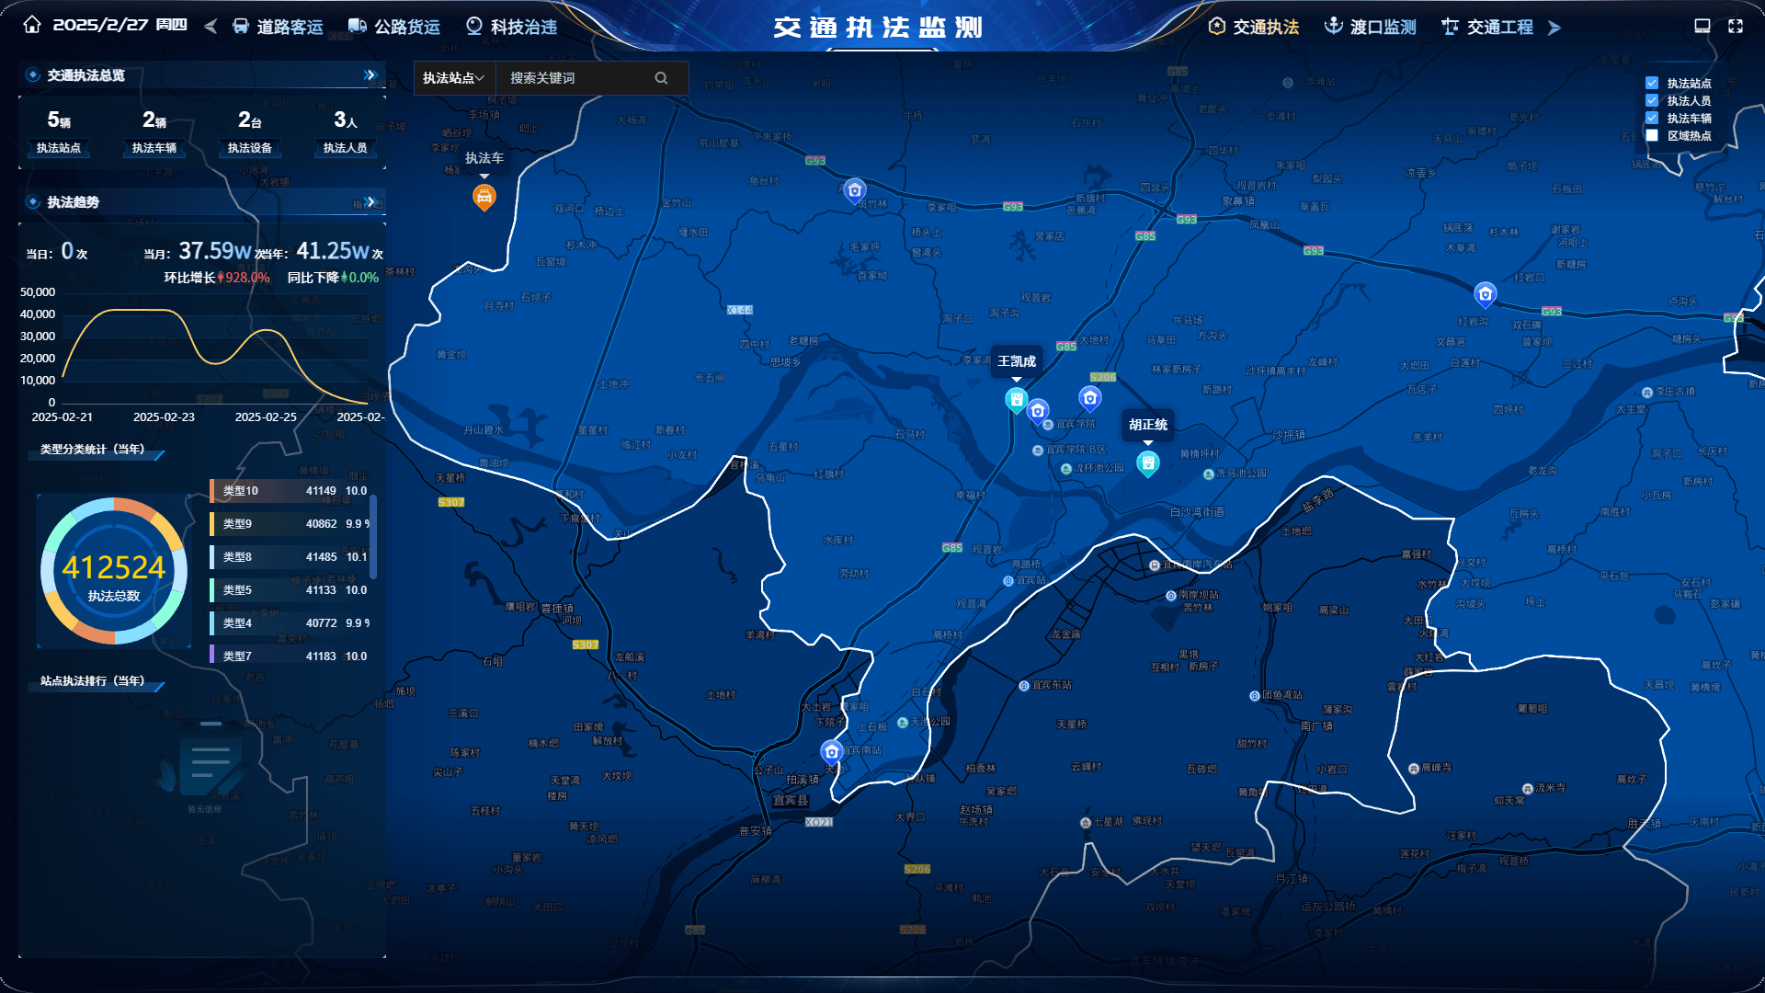
Task: Expand the 交通执法总览 panel arrows
Action: point(370,75)
